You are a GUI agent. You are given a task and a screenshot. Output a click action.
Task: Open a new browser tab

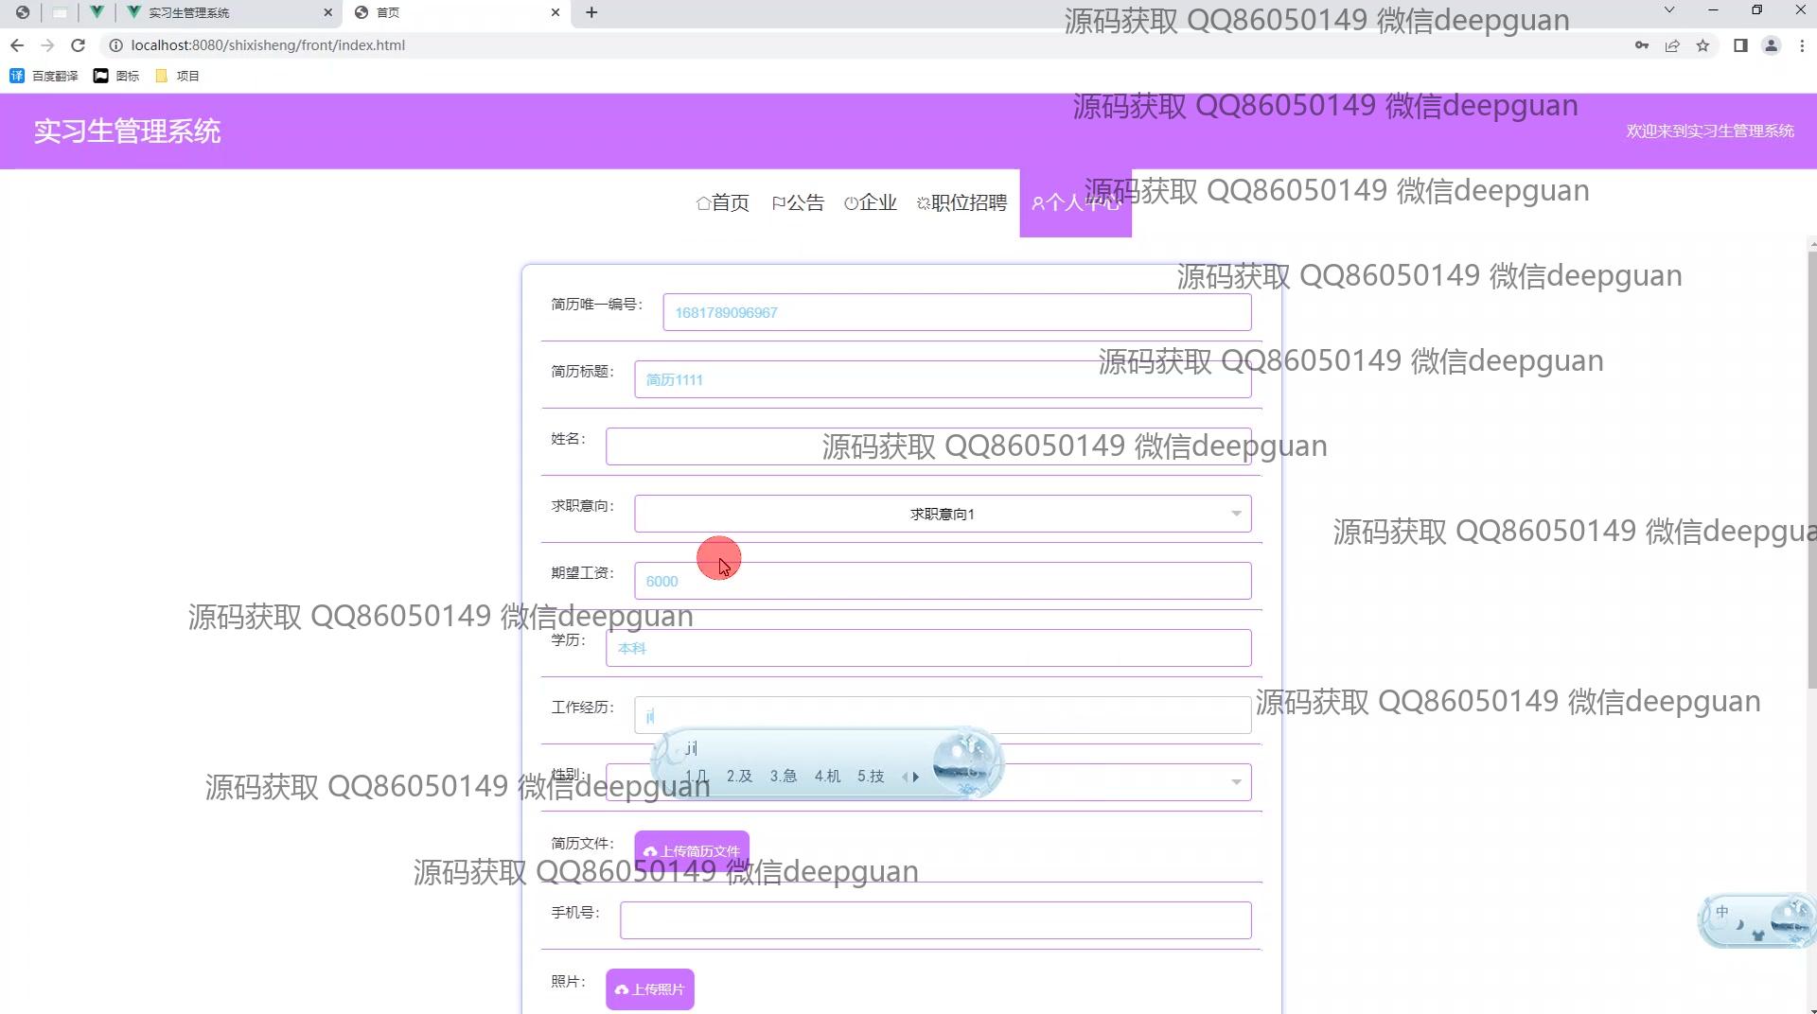(591, 12)
